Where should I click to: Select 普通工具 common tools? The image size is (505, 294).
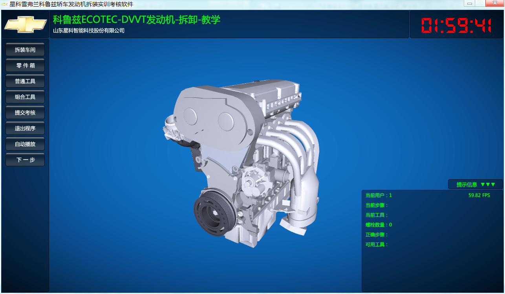(25, 81)
